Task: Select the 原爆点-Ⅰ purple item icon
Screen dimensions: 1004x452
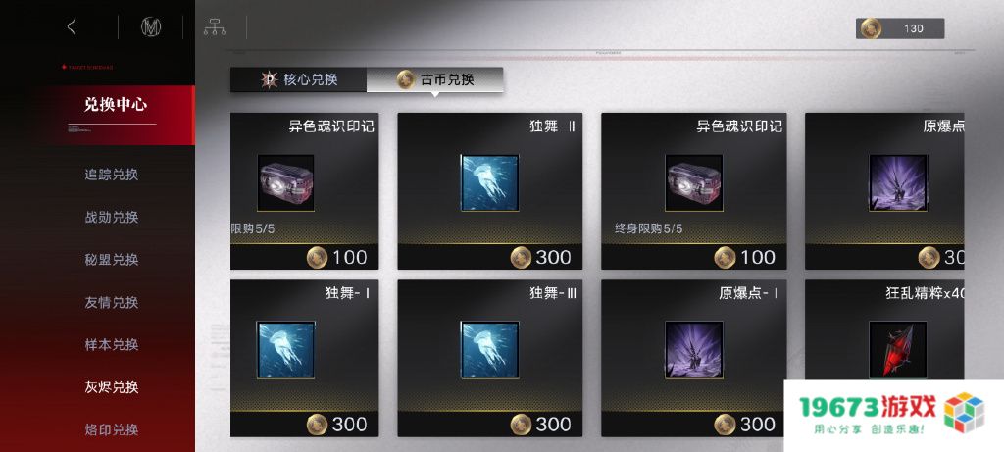Action: pos(693,350)
